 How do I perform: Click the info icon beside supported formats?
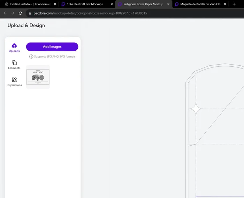31,57
